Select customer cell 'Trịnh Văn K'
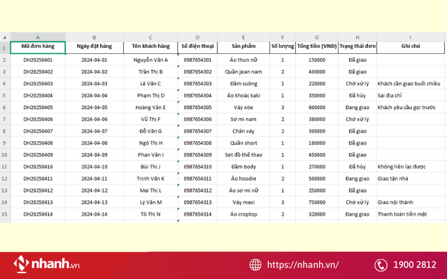 pos(151,179)
